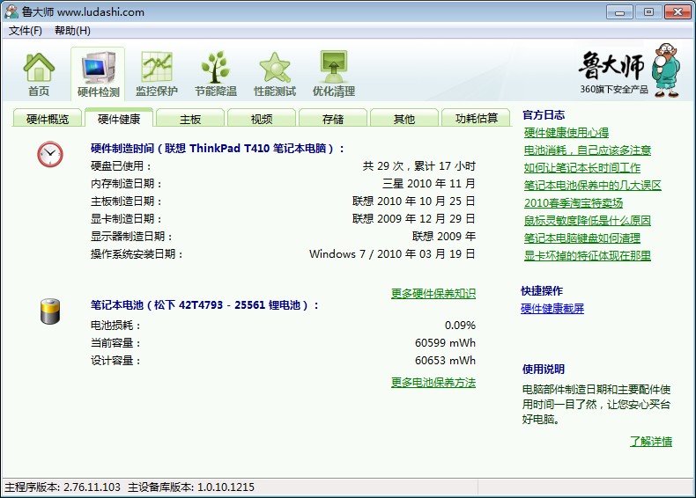The image size is (696, 498).
Task: Click 联想 2009 年 12 月 29 日 value
Action: click(414, 218)
